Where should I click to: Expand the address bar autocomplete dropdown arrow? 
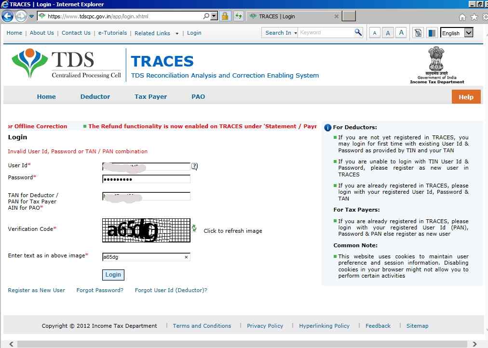tap(214, 16)
